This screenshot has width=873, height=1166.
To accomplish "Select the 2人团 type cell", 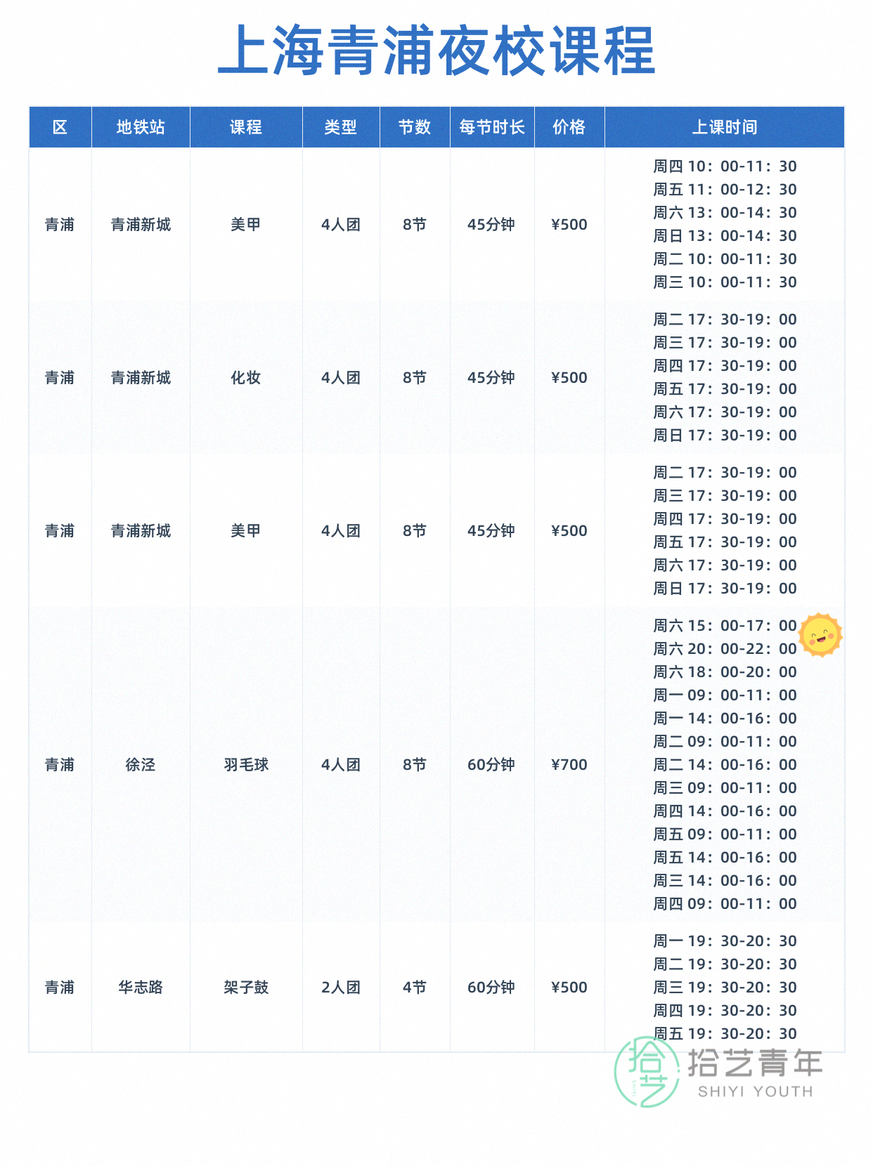I will pos(341,988).
